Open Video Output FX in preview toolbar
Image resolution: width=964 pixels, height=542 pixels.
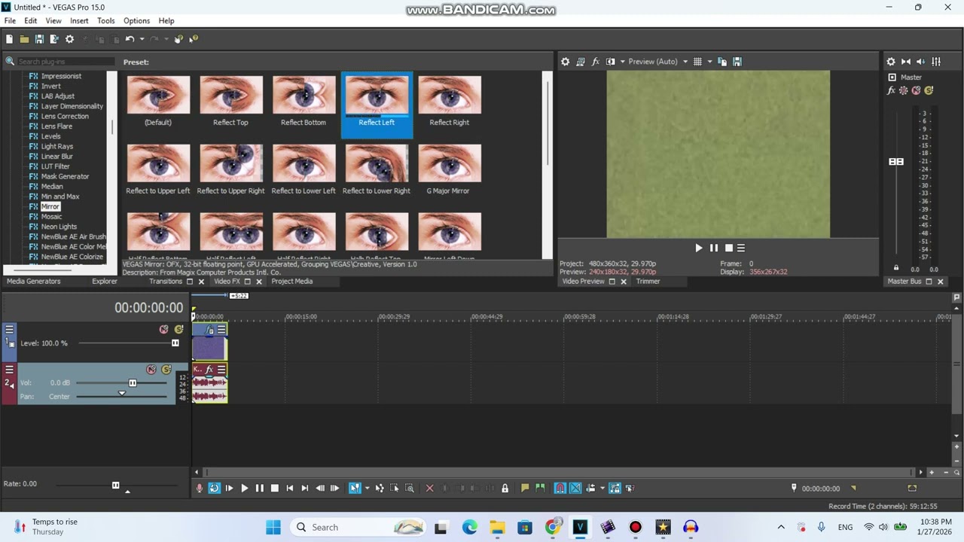point(596,62)
